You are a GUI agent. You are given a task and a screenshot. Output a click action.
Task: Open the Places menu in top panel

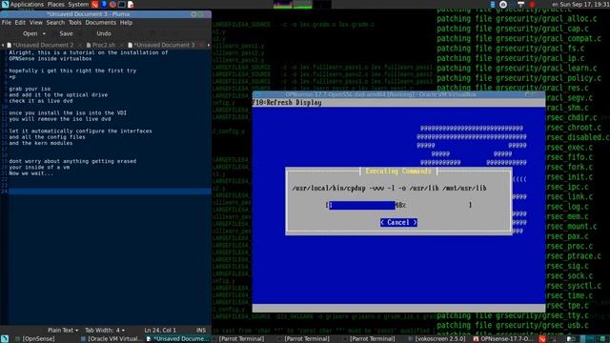(x=56, y=5)
